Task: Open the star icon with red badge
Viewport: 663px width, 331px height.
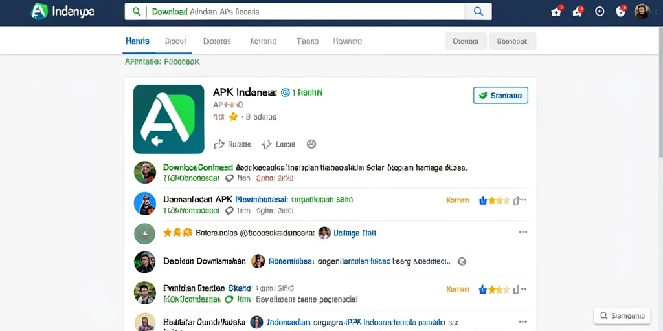Action: (x=556, y=12)
